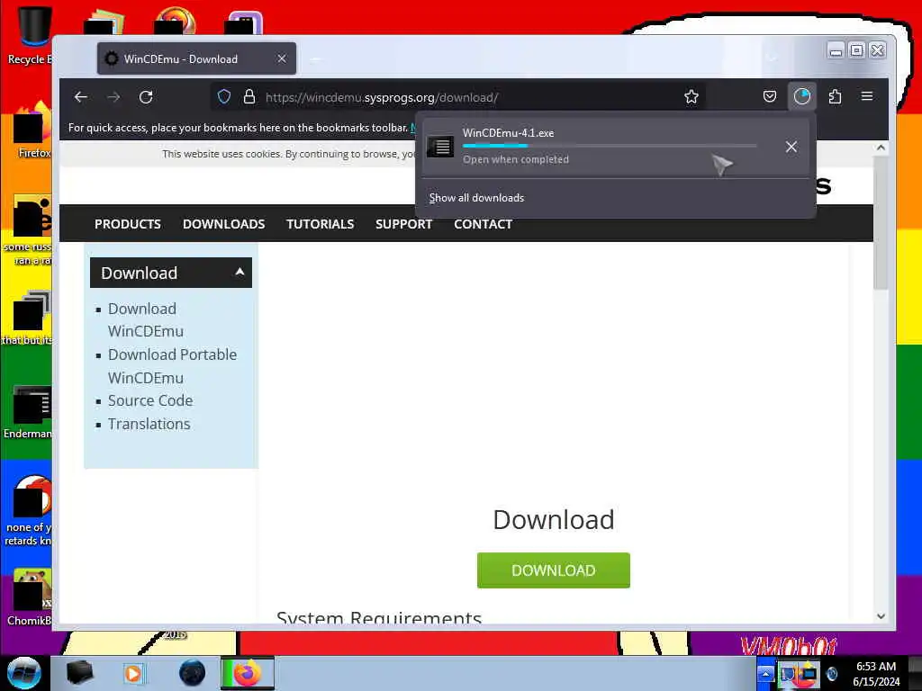View site security via the padlock icon
Image resolution: width=922 pixels, height=691 pixels.
coord(249,96)
